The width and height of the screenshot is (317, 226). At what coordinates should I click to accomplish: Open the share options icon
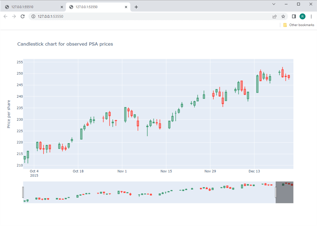[x=274, y=16]
